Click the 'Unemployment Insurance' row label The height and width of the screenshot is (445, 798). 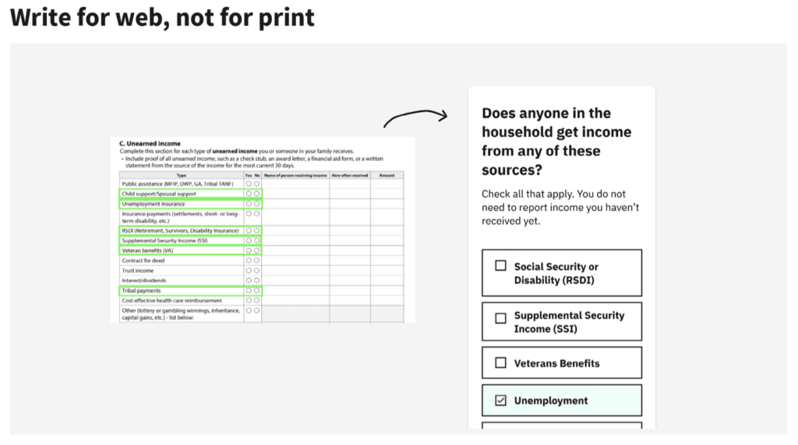pos(154,204)
